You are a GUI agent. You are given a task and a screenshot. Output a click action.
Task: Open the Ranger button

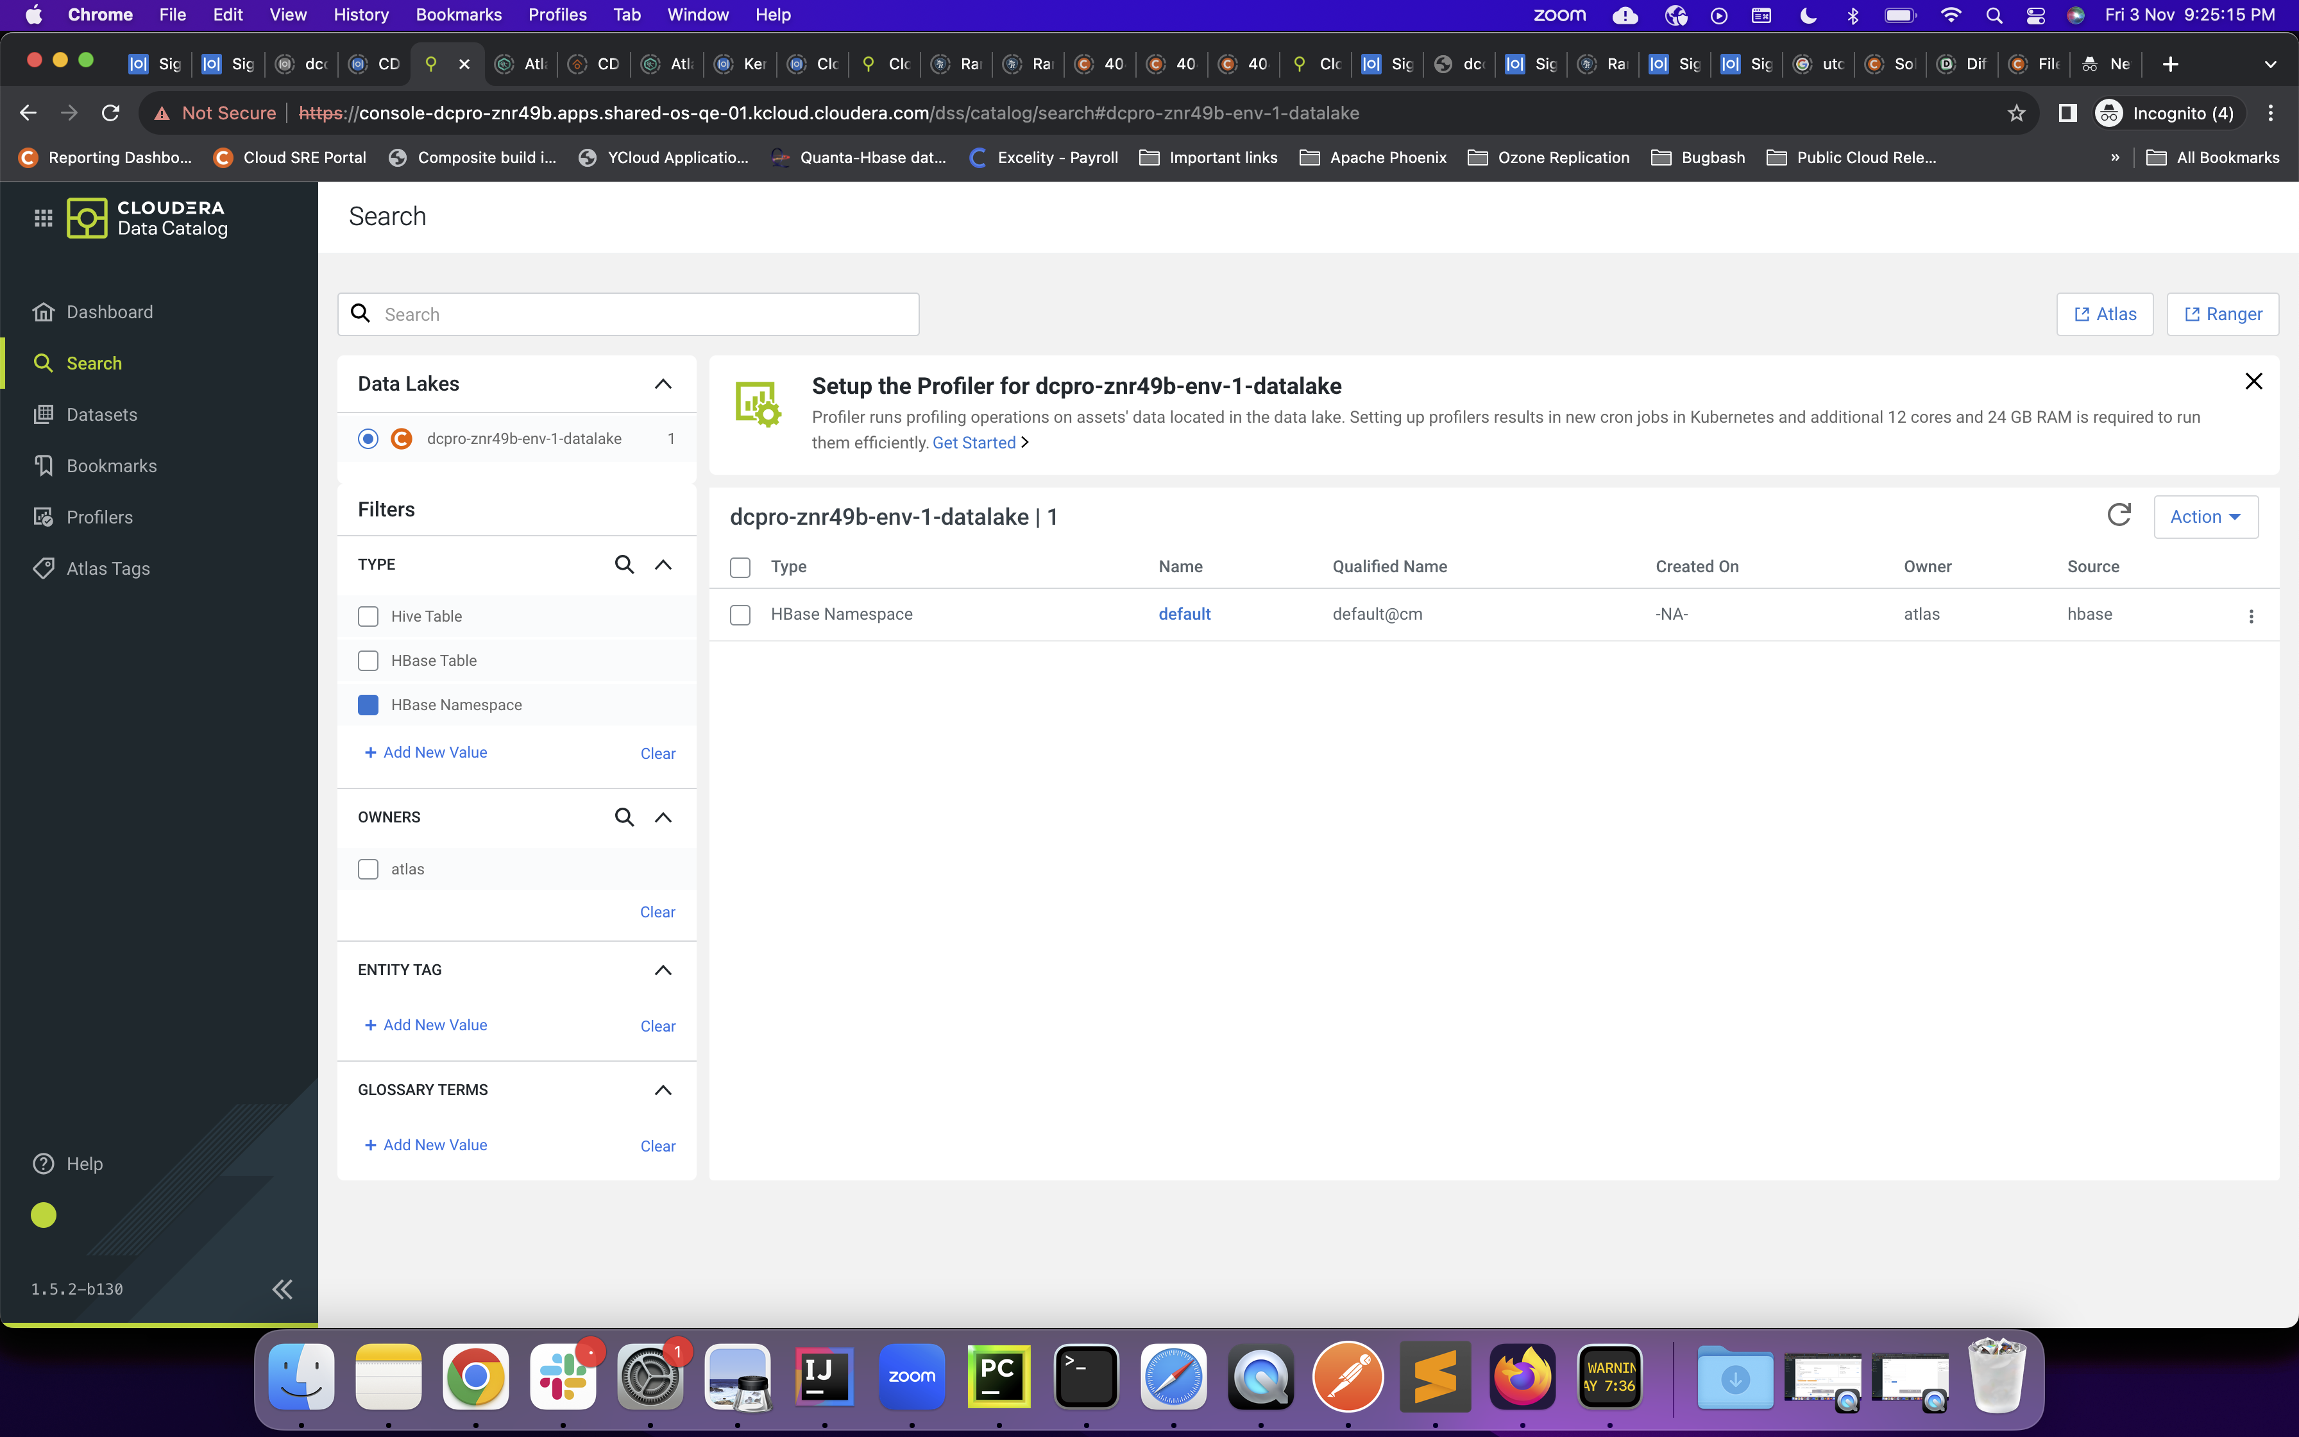click(2222, 314)
